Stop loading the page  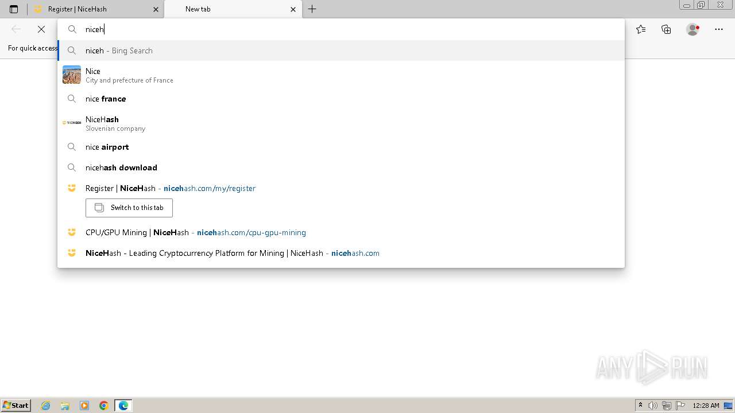41,29
